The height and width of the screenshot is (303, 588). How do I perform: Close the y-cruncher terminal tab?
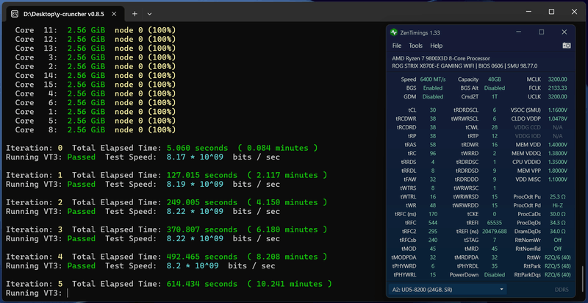pyautogui.click(x=115, y=13)
